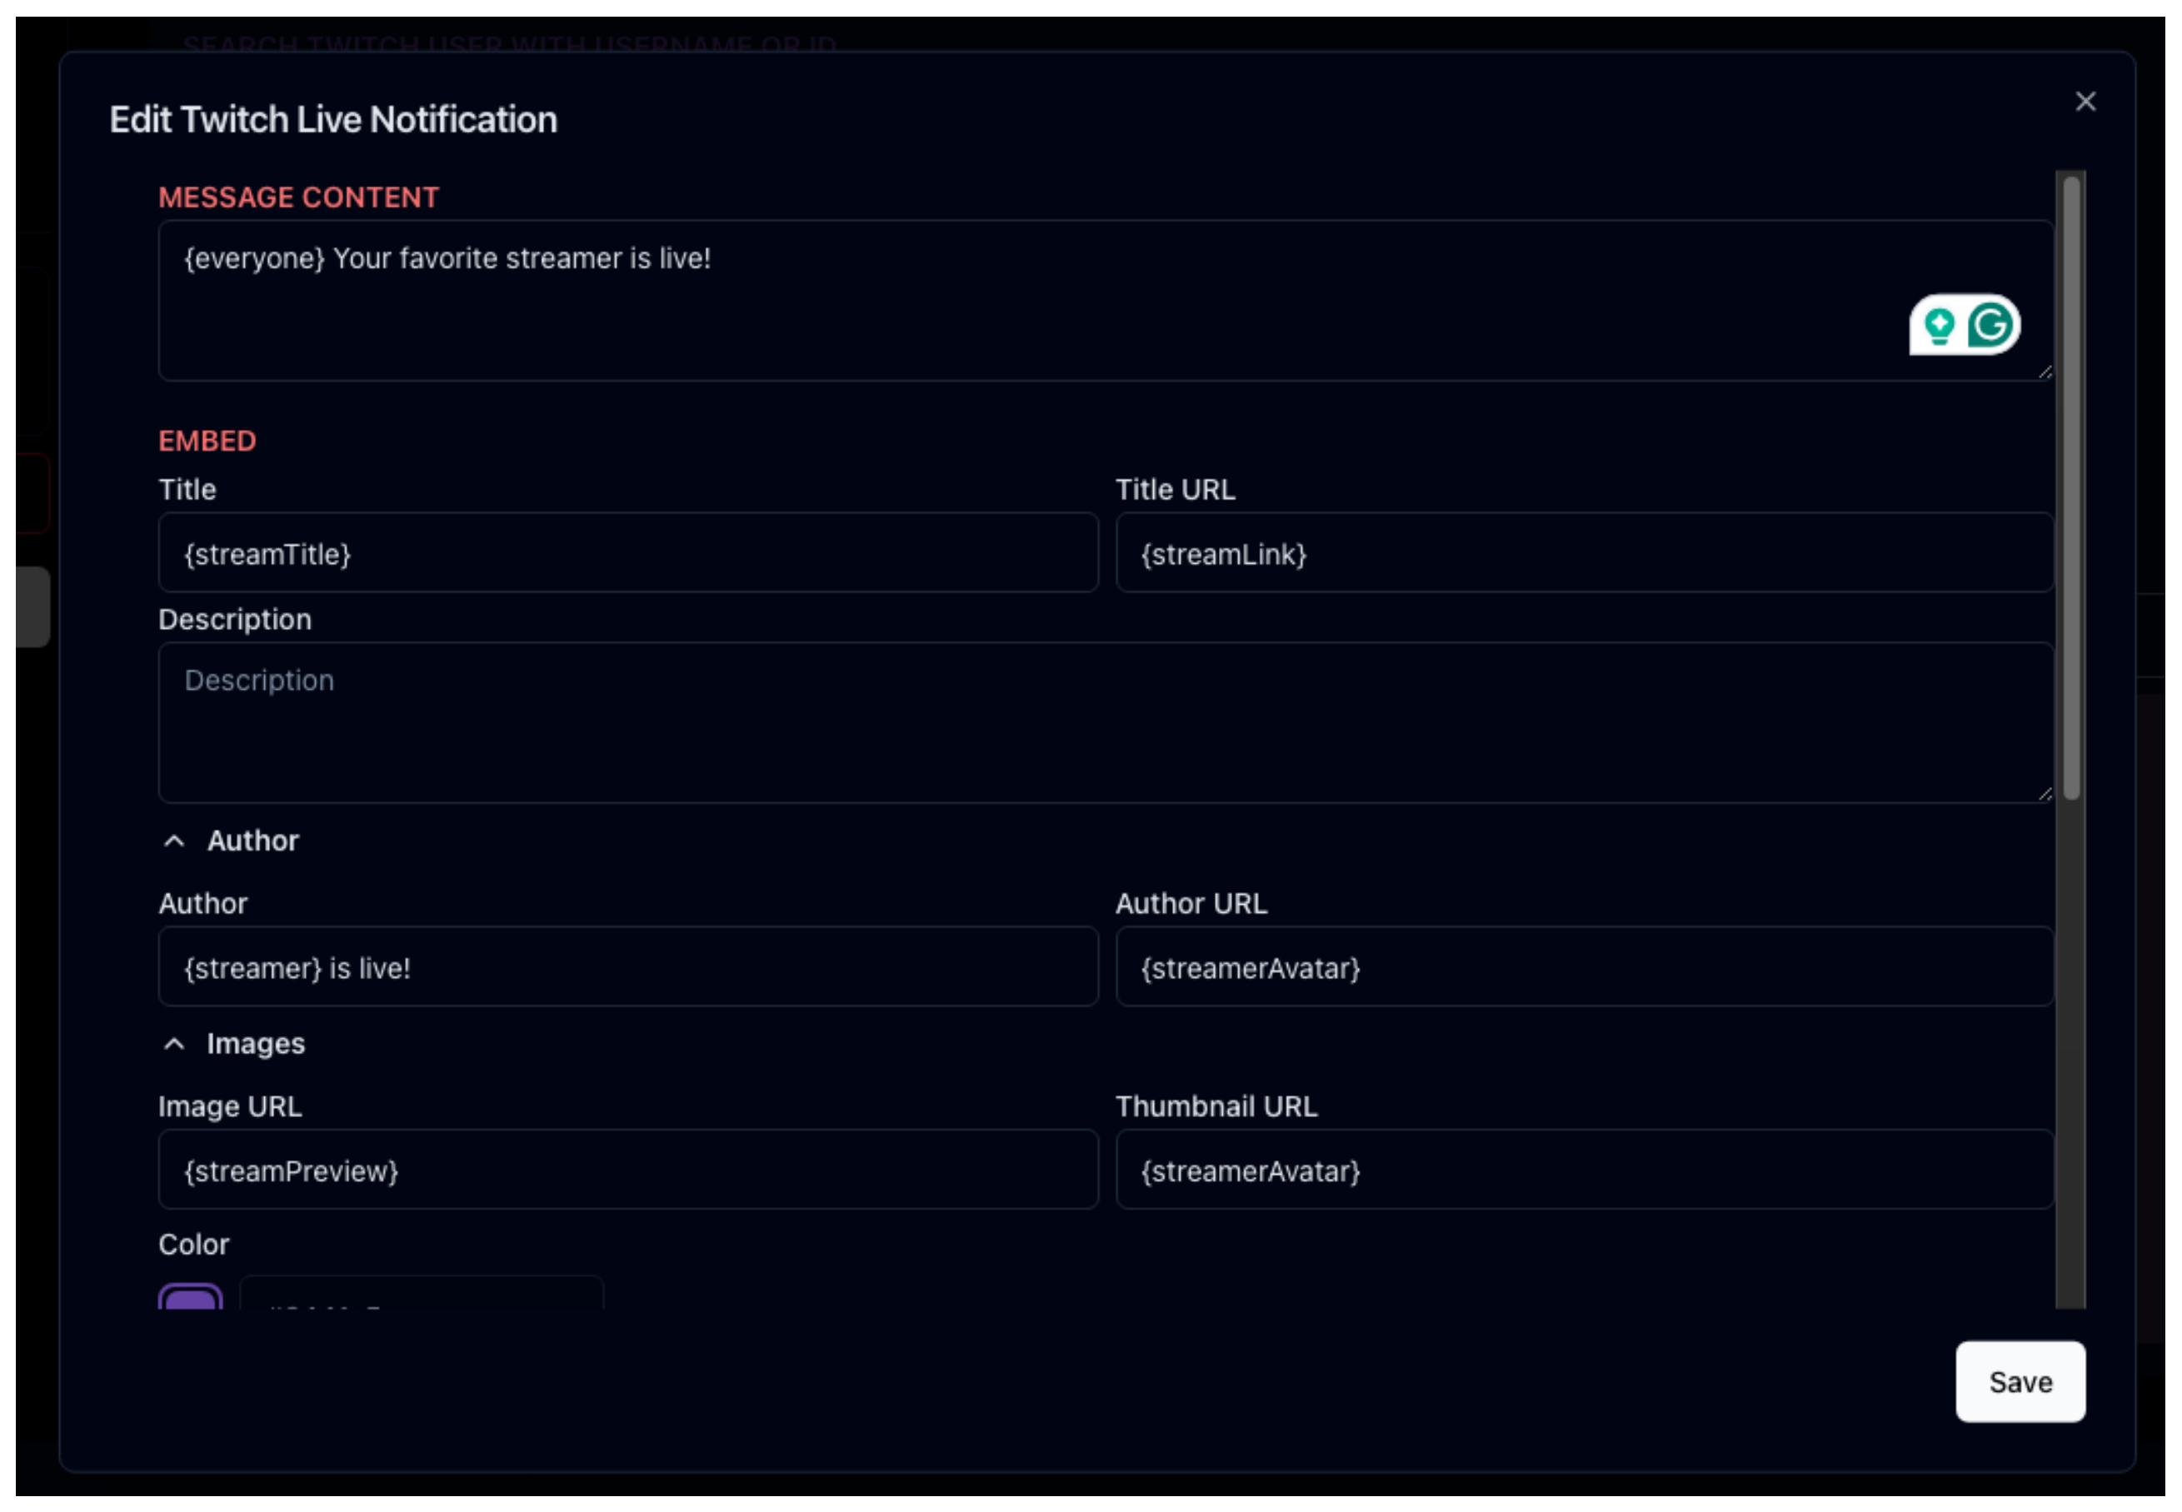Close the Edit Twitch Live Notification dialog
The height and width of the screenshot is (1512, 2182).
(x=2085, y=102)
